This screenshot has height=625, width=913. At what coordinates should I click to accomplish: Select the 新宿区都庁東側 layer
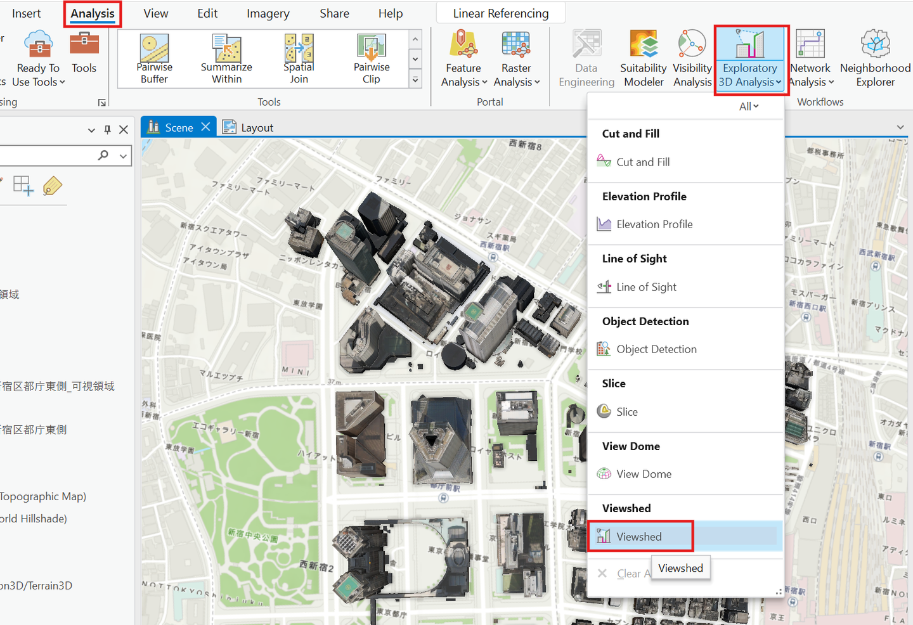coord(34,430)
